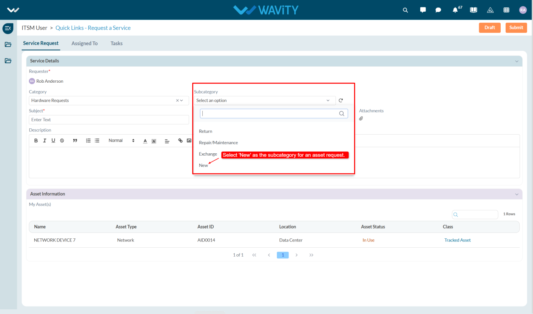
Task: Toggle bold formatting in description editor
Action: pyautogui.click(x=36, y=140)
